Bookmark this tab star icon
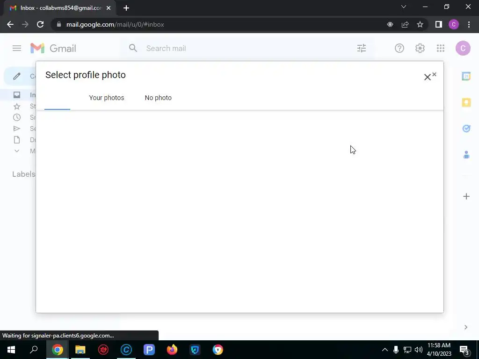 tap(420, 24)
